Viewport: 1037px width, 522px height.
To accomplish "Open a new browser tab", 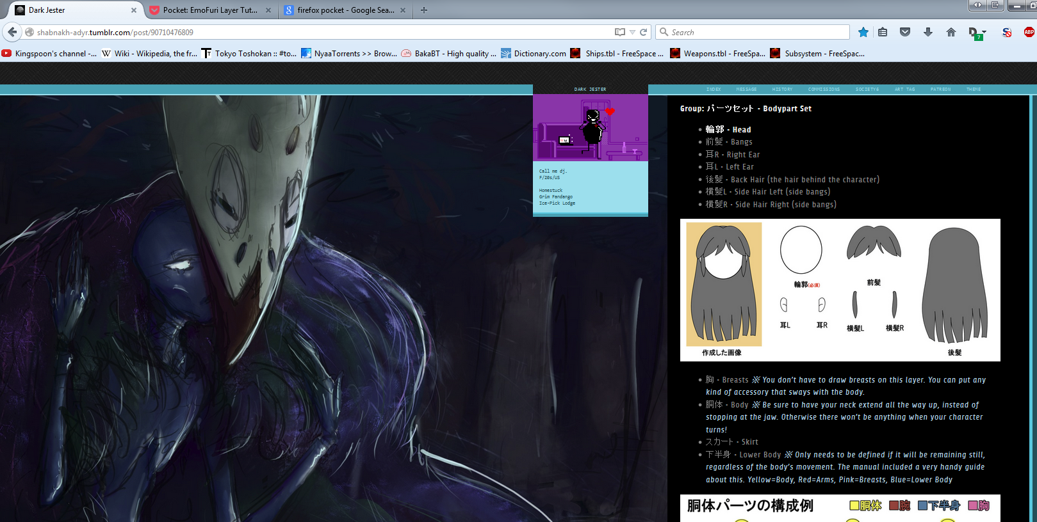I will pyautogui.click(x=424, y=10).
